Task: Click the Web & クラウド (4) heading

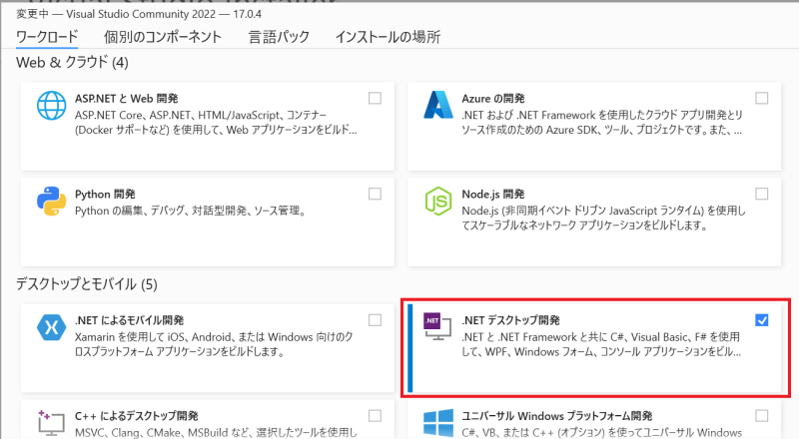Action: (72, 63)
